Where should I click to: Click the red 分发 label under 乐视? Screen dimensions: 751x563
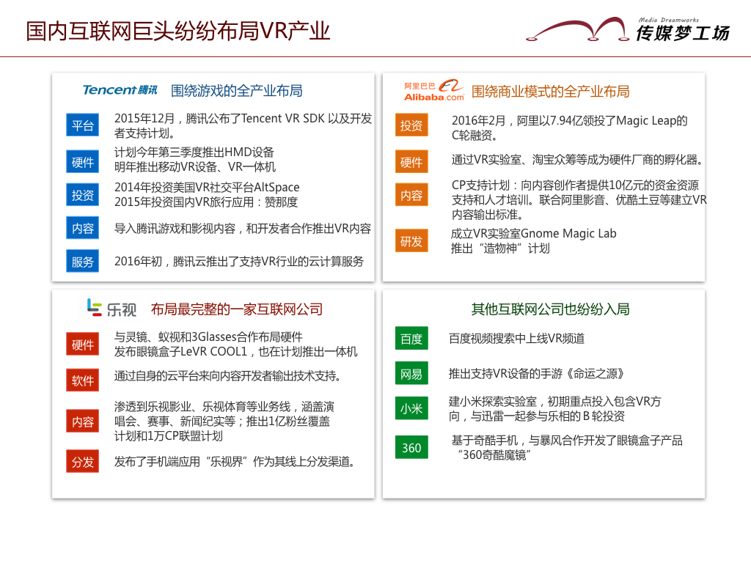pos(83,462)
